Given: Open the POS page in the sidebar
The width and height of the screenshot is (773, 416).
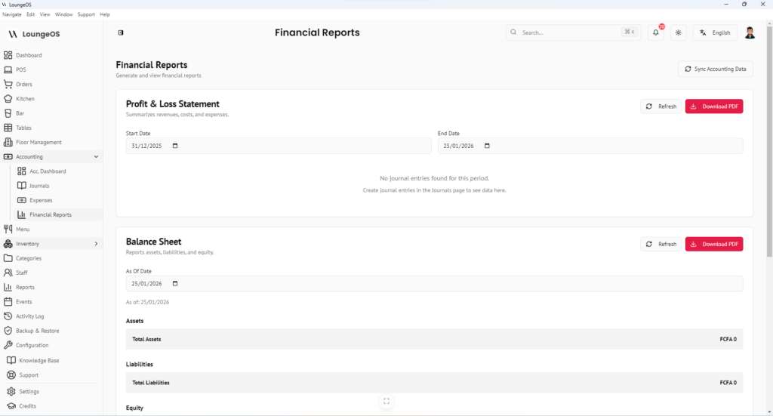Looking at the screenshot, I should click(21, 69).
